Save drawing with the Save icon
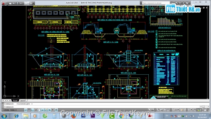Viewport: 211px width, 119px height. pyautogui.click(x=17, y=3)
